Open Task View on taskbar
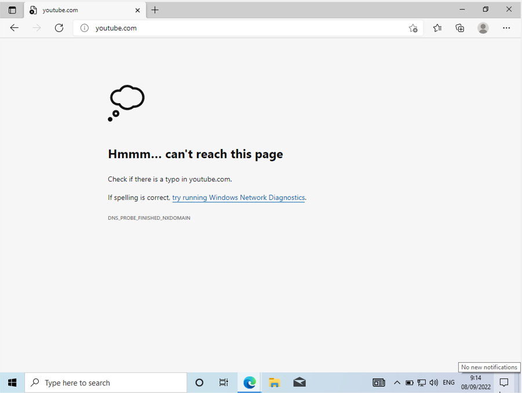 click(224, 383)
